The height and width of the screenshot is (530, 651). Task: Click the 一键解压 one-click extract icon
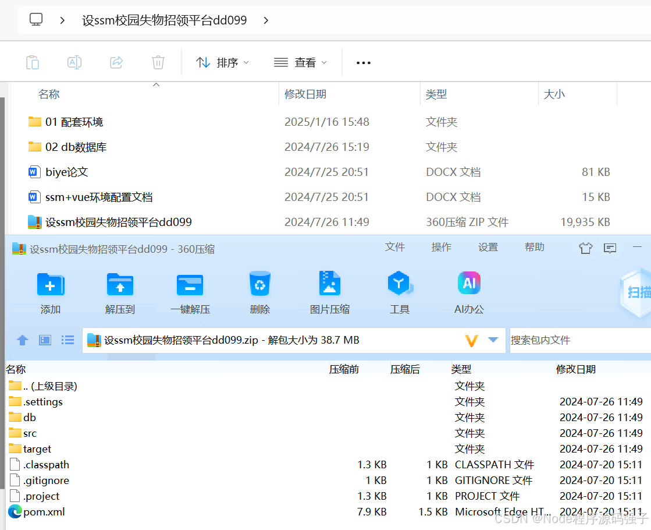[190, 285]
